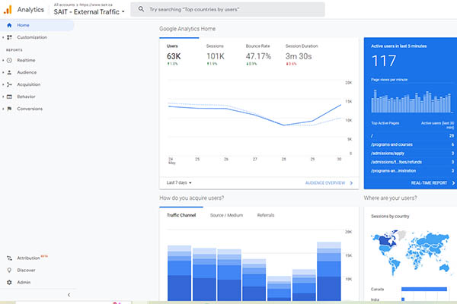Screen dimensions: 457x304
Task: Click the 47.17% bounce rate value
Action: click(x=258, y=56)
